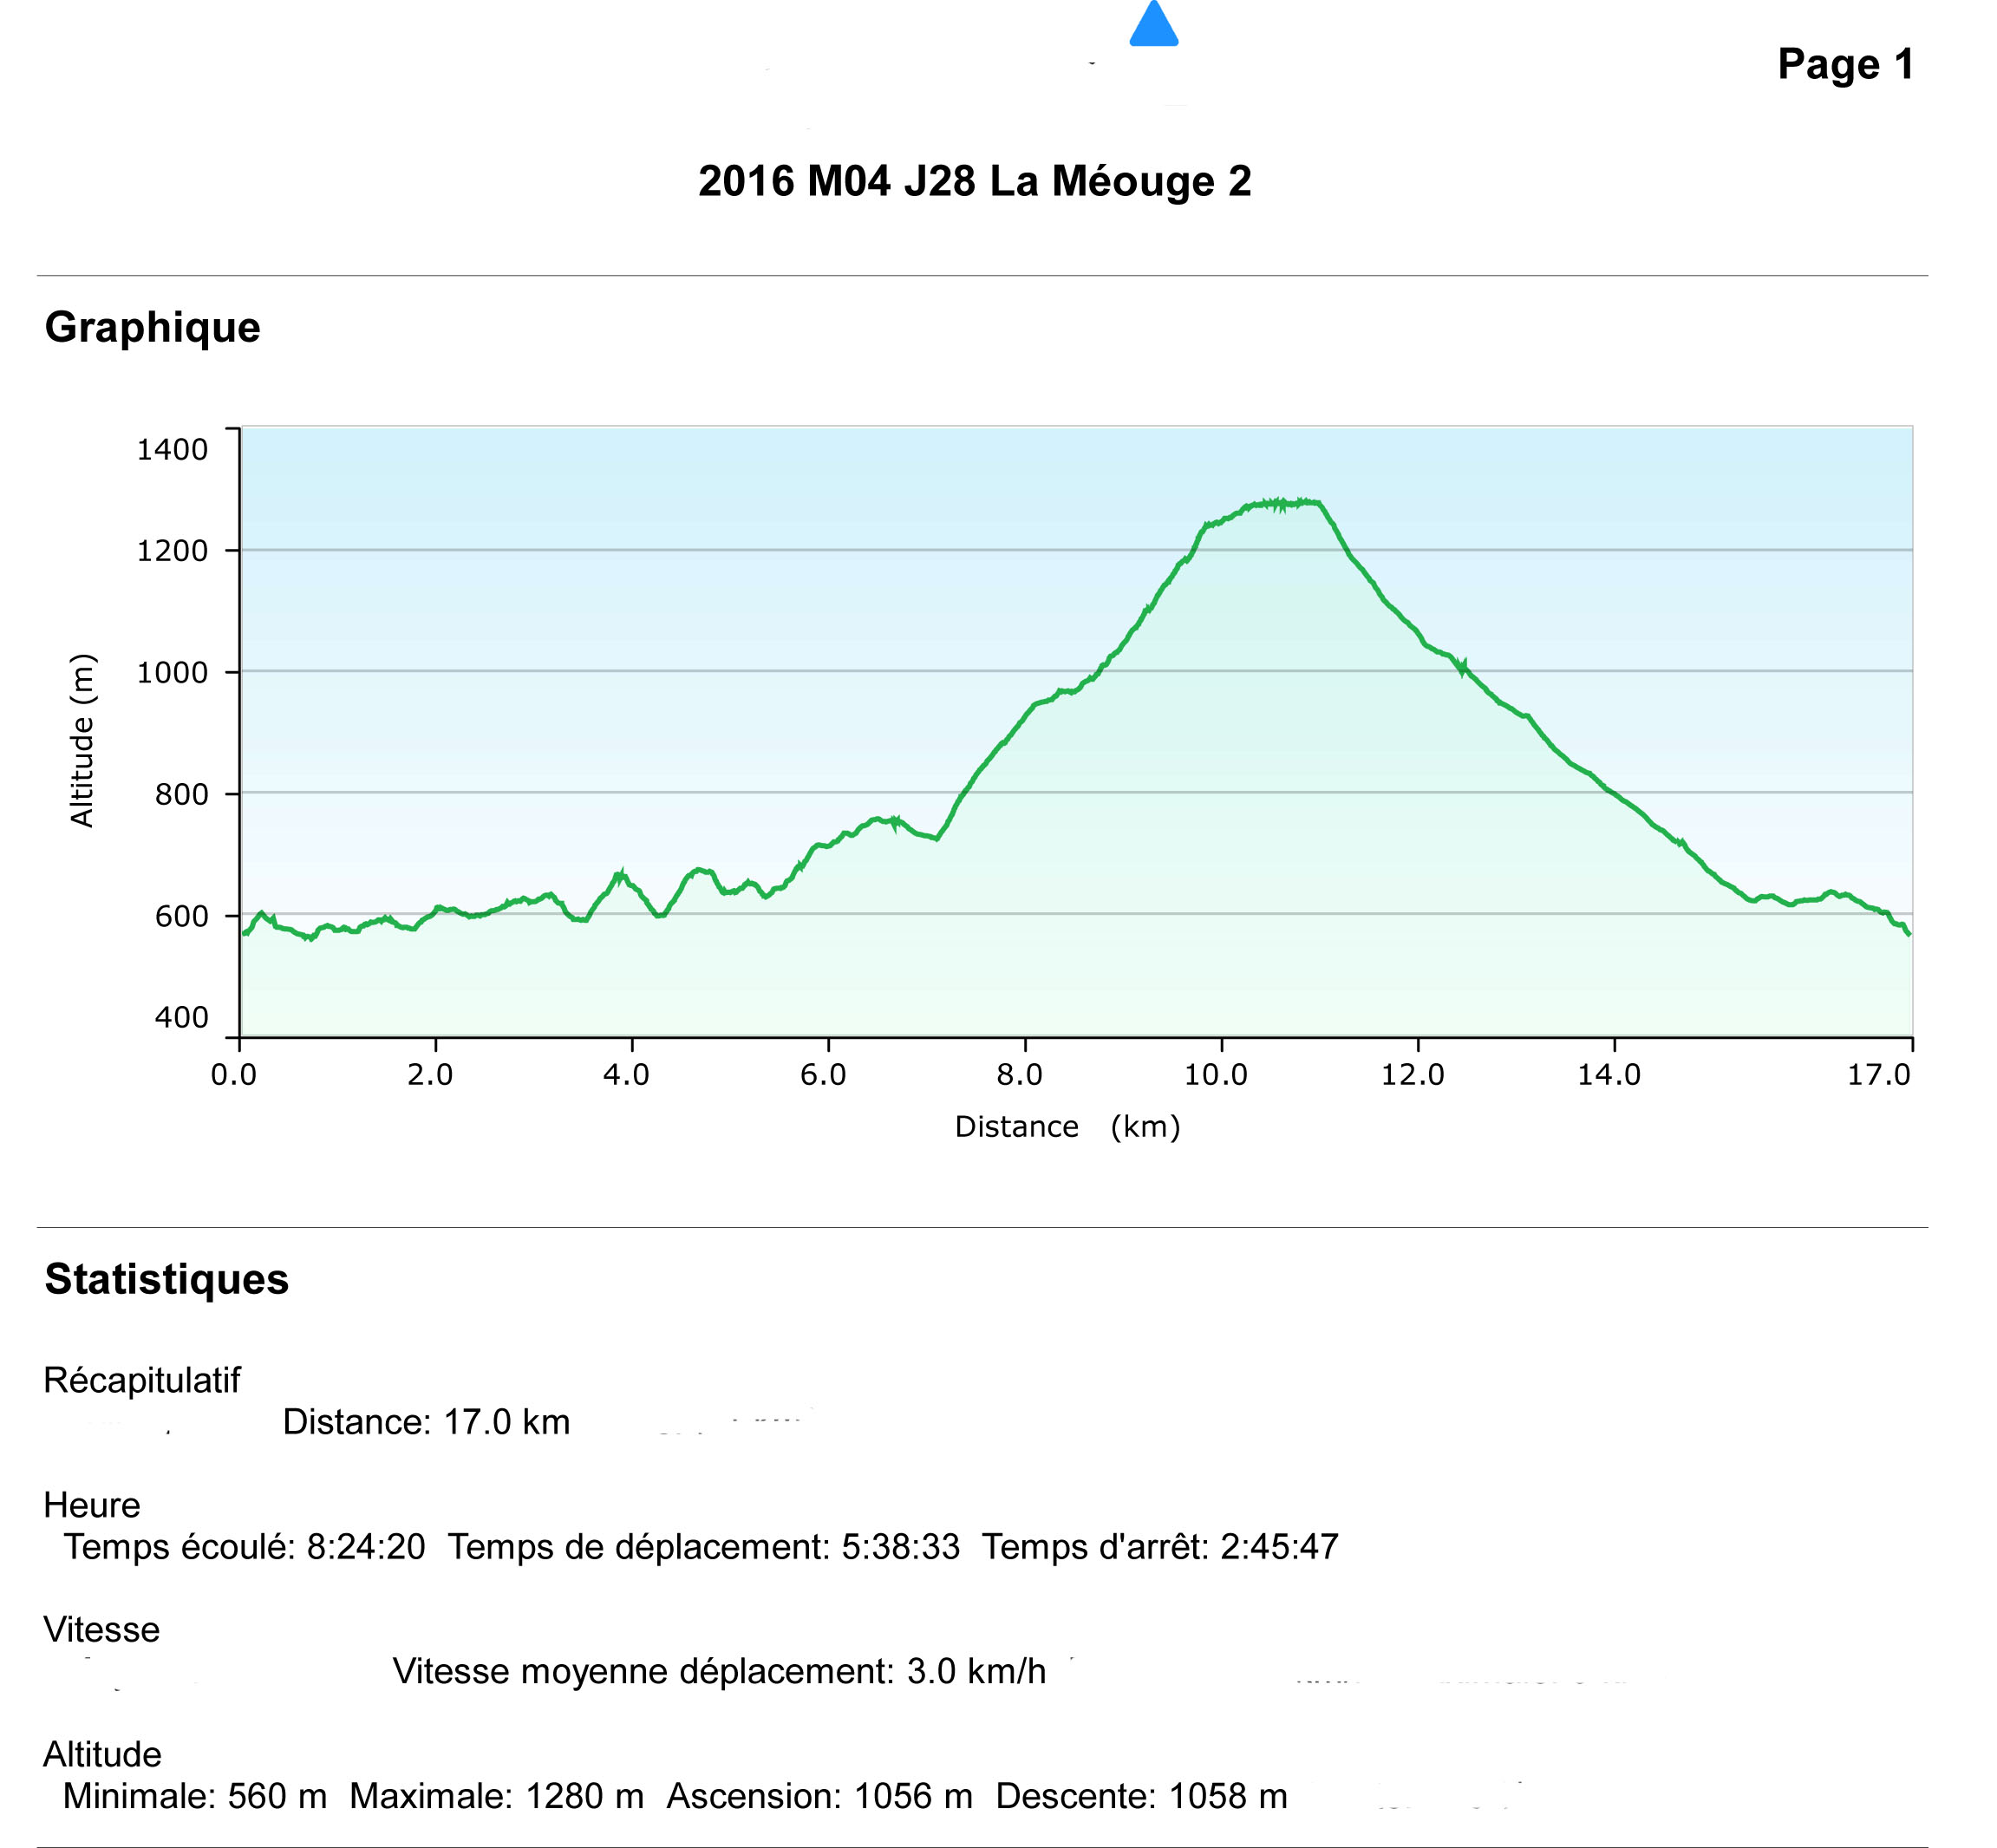Image resolution: width=1997 pixels, height=1848 pixels.
Task: Click the 17.0 distance tick label
Action: tap(1879, 1075)
